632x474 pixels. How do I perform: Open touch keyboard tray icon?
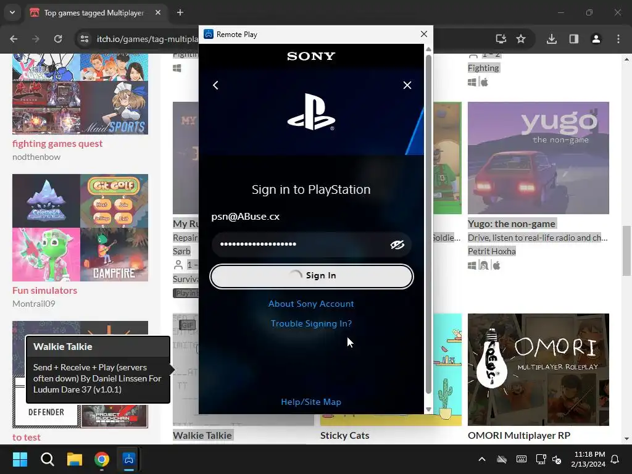[521, 459]
